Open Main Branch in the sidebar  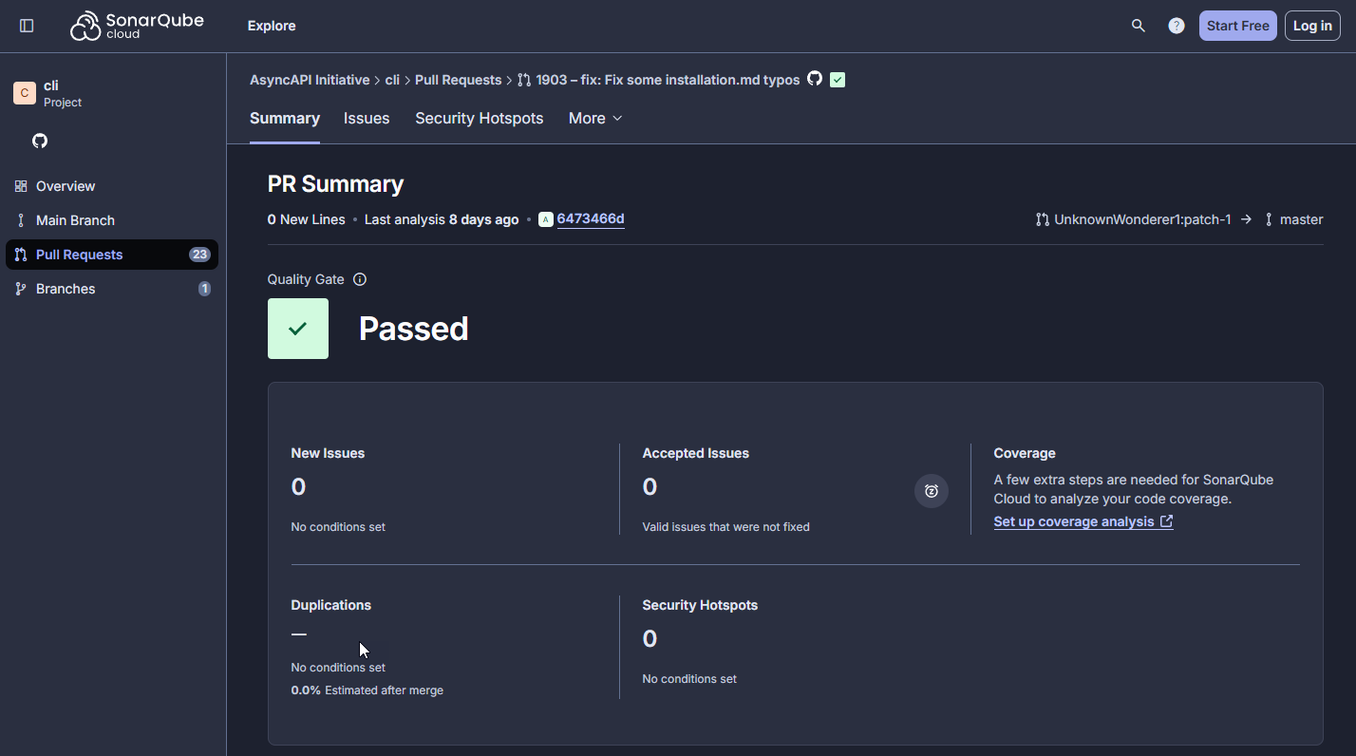[x=75, y=220]
